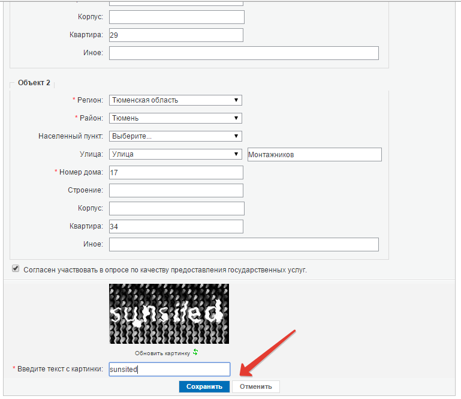Click the green refresh captcha icon
Viewport: 461px width, 399px height.
click(195, 352)
